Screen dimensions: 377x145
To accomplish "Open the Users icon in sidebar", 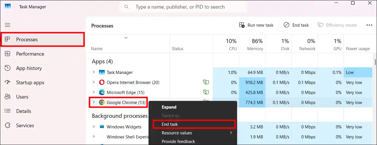I will (8, 97).
